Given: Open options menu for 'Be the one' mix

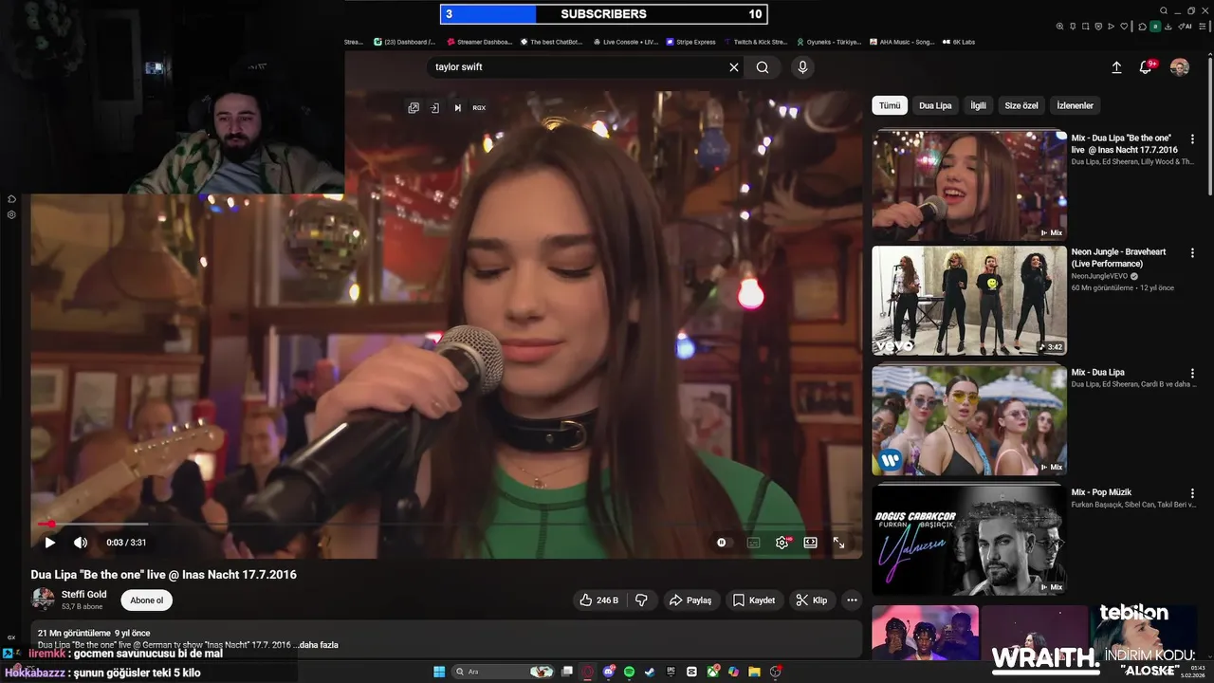Looking at the screenshot, I should [1192, 138].
